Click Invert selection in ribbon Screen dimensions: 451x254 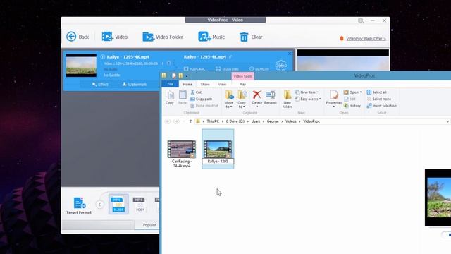coord(382,106)
